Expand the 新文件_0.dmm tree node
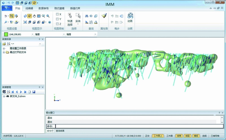 click(x=4, y=96)
